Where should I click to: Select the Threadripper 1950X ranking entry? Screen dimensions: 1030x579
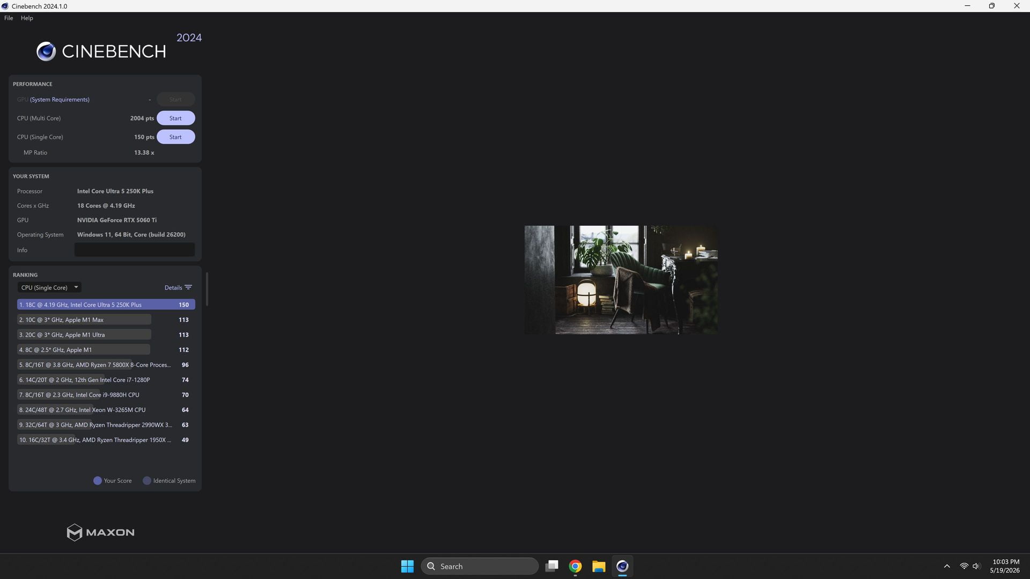click(x=106, y=440)
